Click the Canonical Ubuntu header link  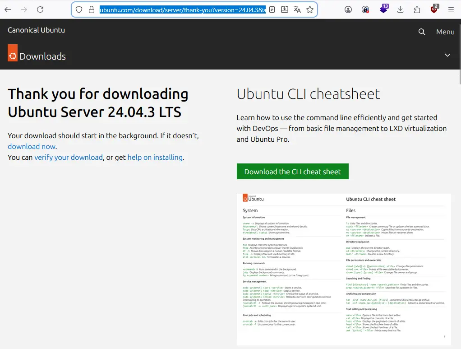(x=37, y=30)
